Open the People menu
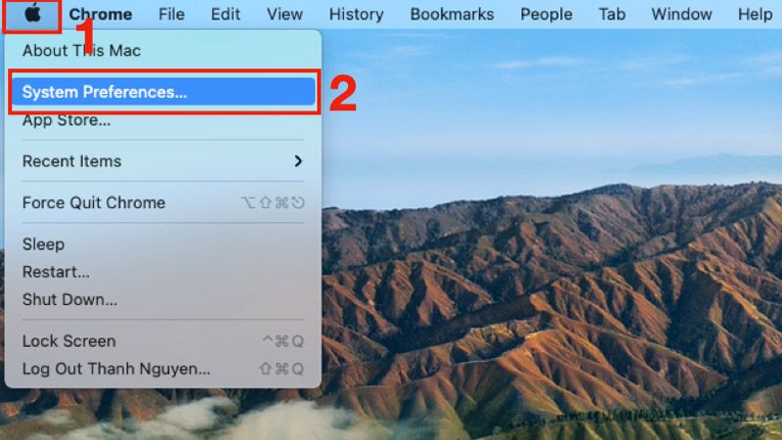This screenshot has width=782, height=440. (546, 14)
